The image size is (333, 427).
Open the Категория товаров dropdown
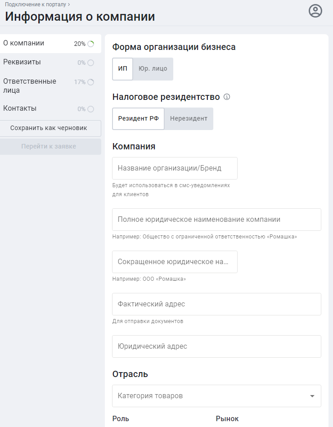pyautogui.click(x=202, y=396)
